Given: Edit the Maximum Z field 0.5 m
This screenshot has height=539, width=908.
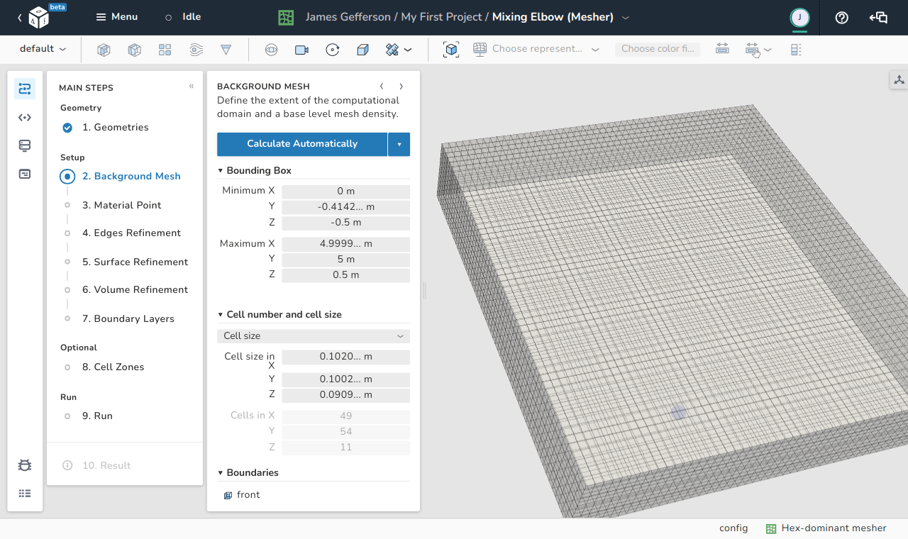Looking at the screenshot, I should pyautogui.click(x=345, y=275).
